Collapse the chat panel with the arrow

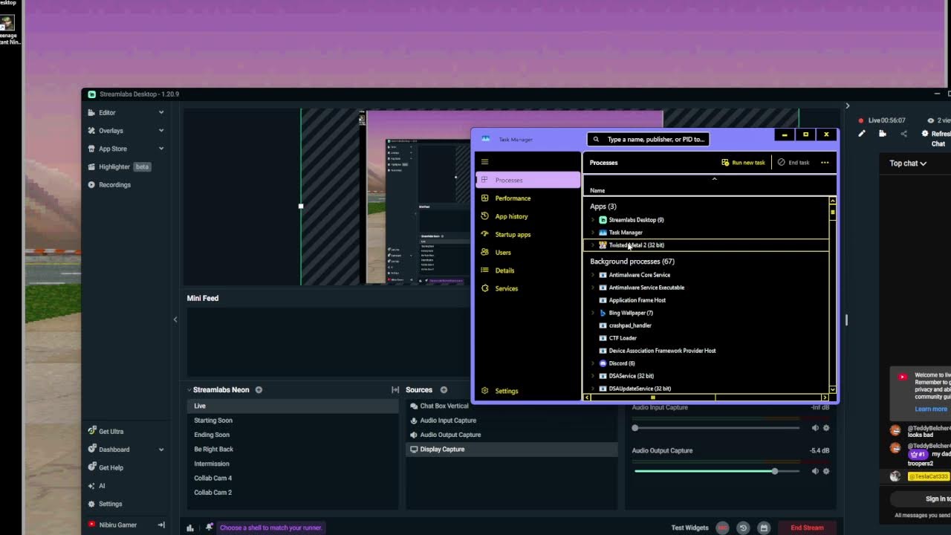(x=847, y=106)
